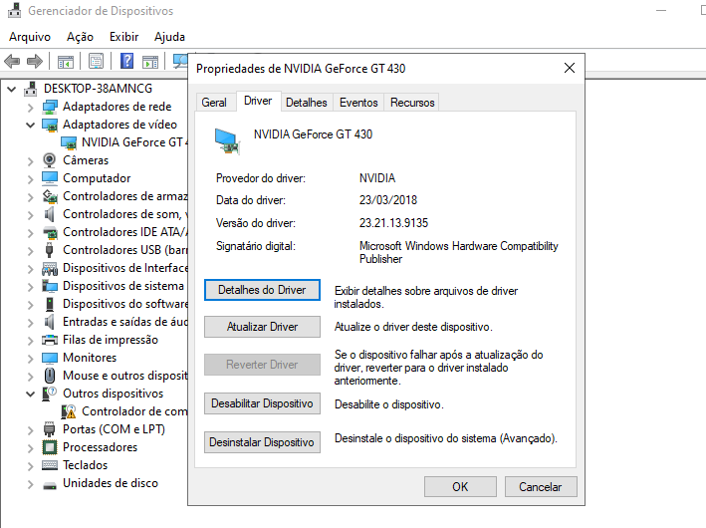Click the graphics card icon in properties dialog

tap(227, 141)
